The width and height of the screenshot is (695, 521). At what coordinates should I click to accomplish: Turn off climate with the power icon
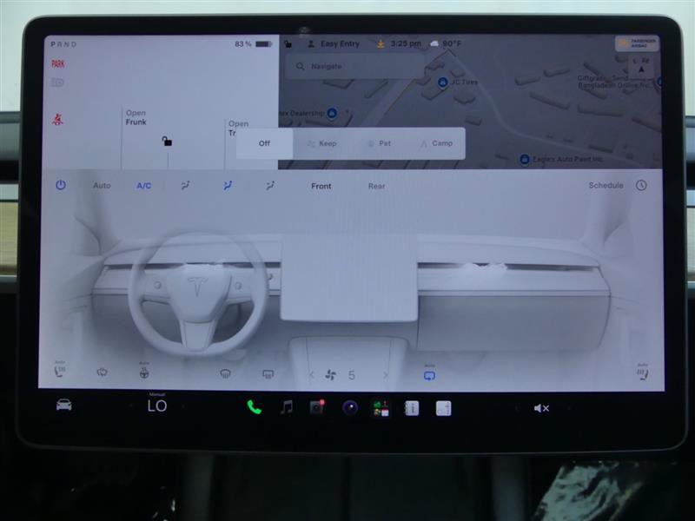pyautogui.click(x=61, y=185)
